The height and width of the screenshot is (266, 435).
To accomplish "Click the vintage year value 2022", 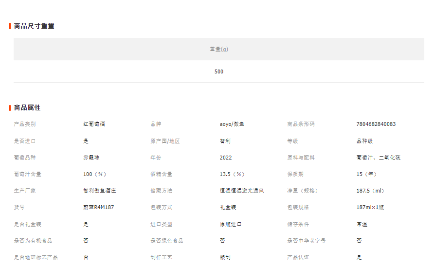I will [226, 158].
